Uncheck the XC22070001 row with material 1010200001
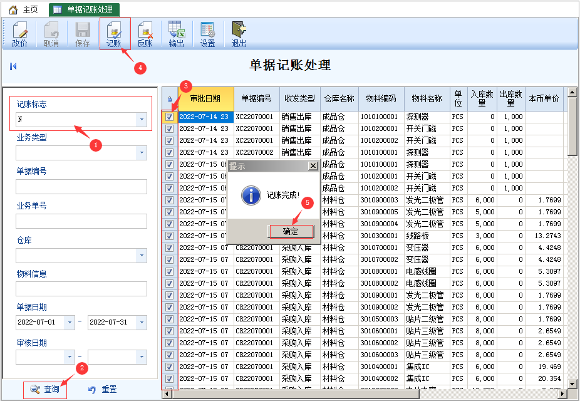 click(x=170, y=128)
